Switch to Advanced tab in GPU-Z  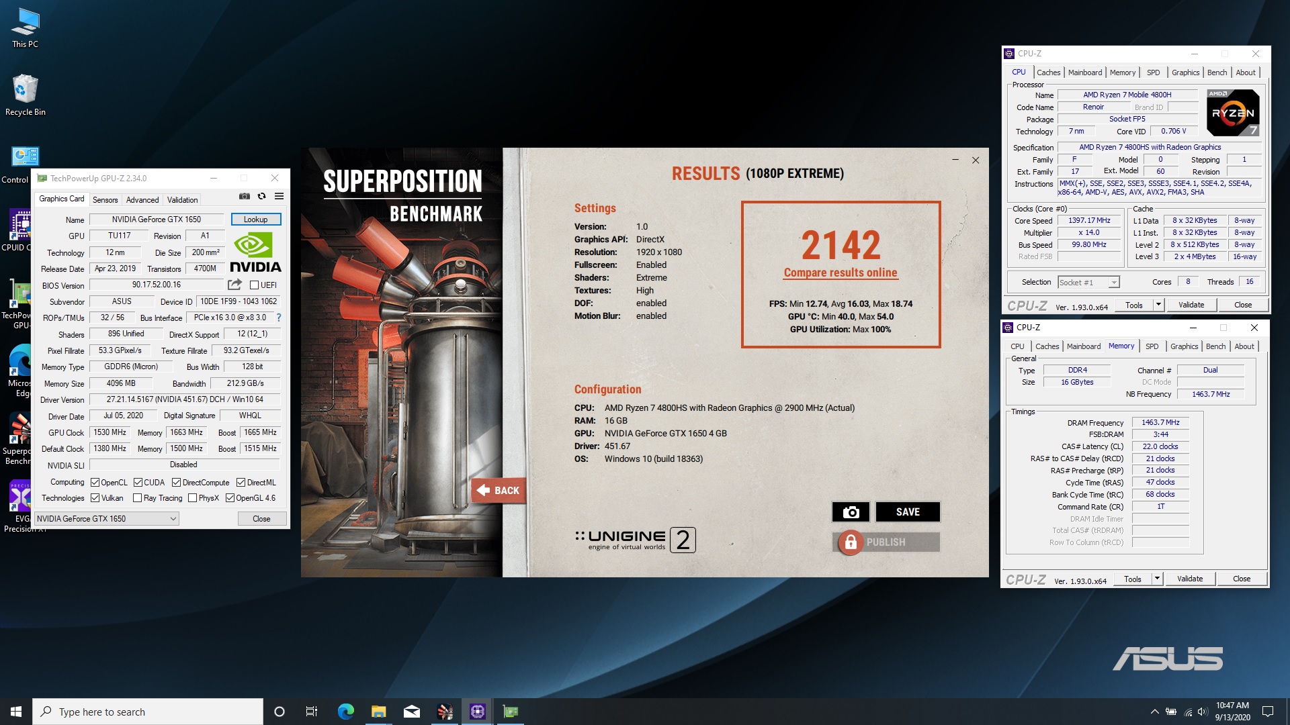(142, 200)
